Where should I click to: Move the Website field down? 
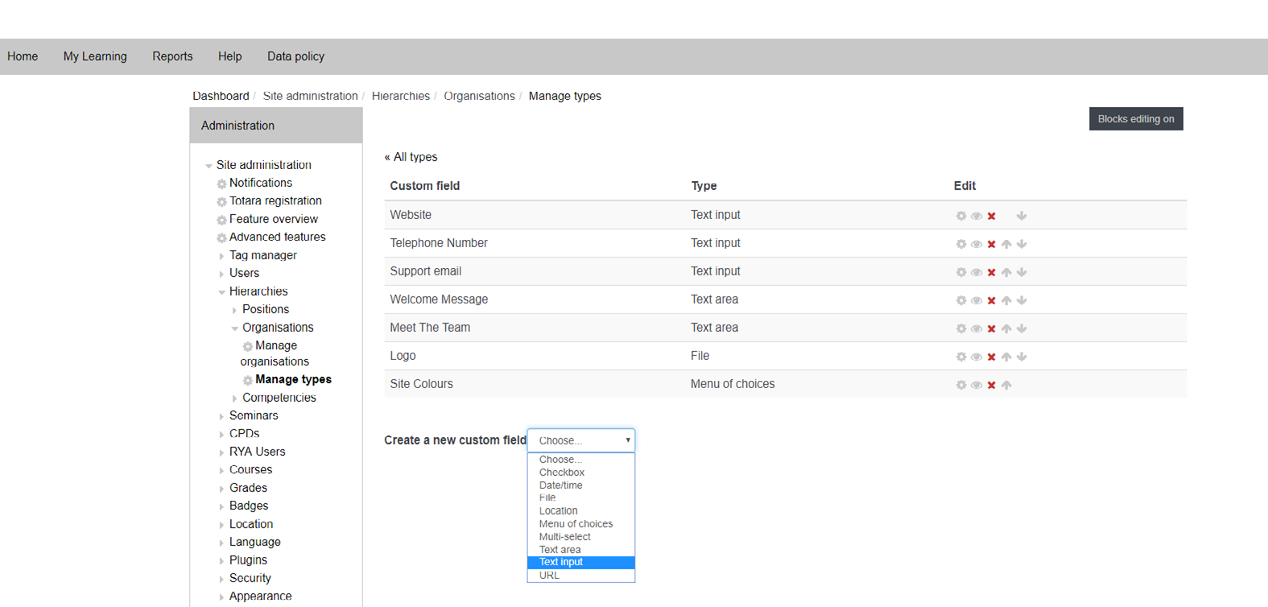point(1022,216)
